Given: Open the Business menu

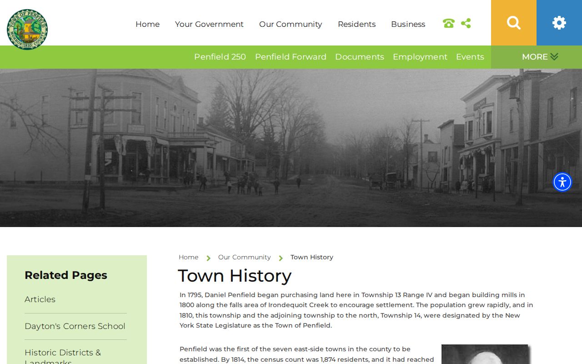Looking at the screenshot, I should [408, 24].
